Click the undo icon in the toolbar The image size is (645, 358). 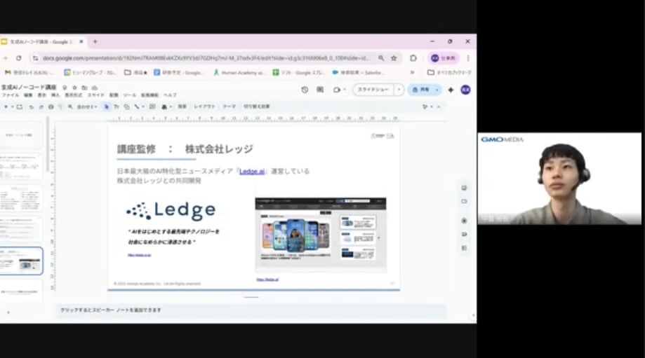[32, 106]
